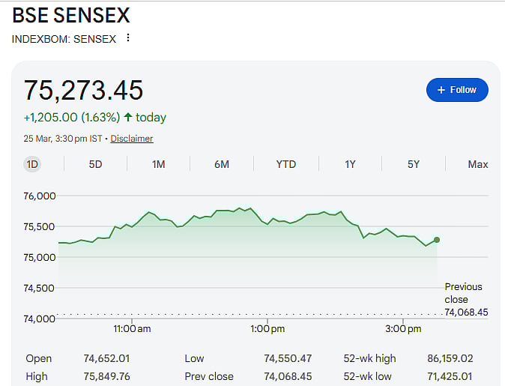Click the BSE SENSEX heading
Screen dimensions: 505x386
click(x=71, y=15)
